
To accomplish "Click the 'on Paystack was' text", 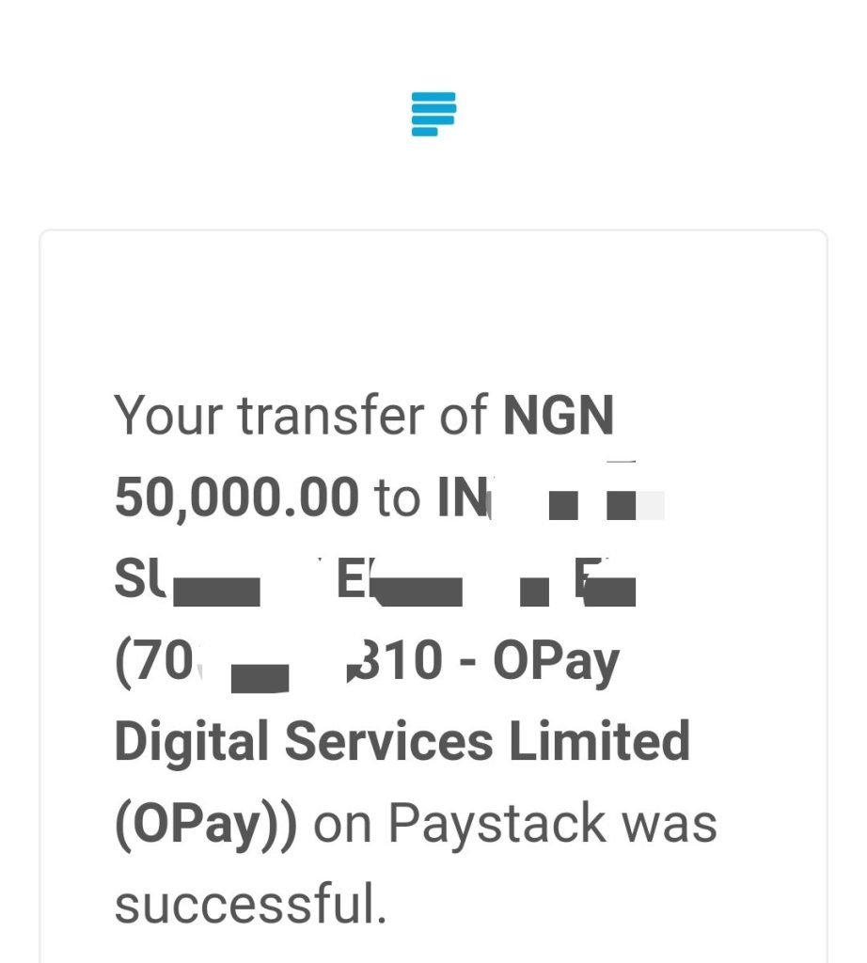I will [x=515, y=824].
